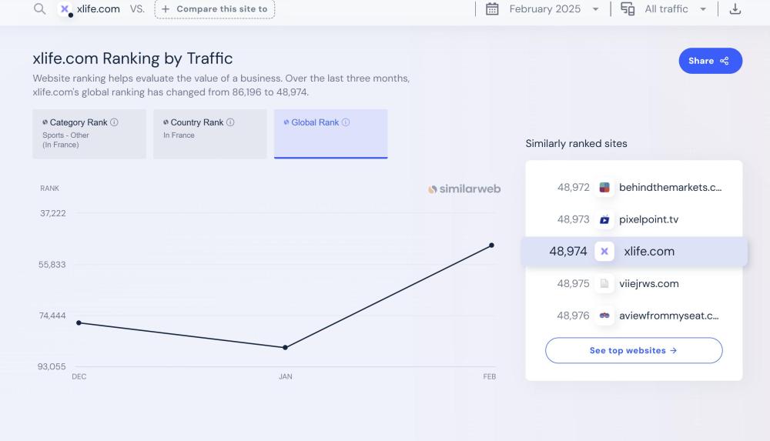
Task: Click the calendar icon beside February 2025
Action: [492, 9]
